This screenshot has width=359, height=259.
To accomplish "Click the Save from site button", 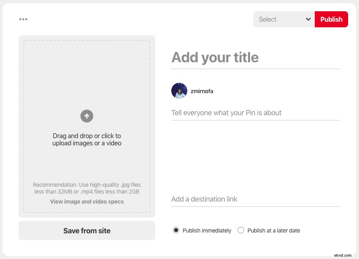I will tap(87, 230).
